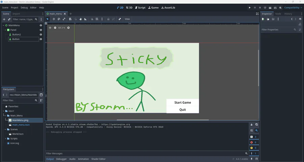Zoom in with the plus button
Image resolution: width=304 pixels, height=162 pixels.
click(x=69, y=28)
